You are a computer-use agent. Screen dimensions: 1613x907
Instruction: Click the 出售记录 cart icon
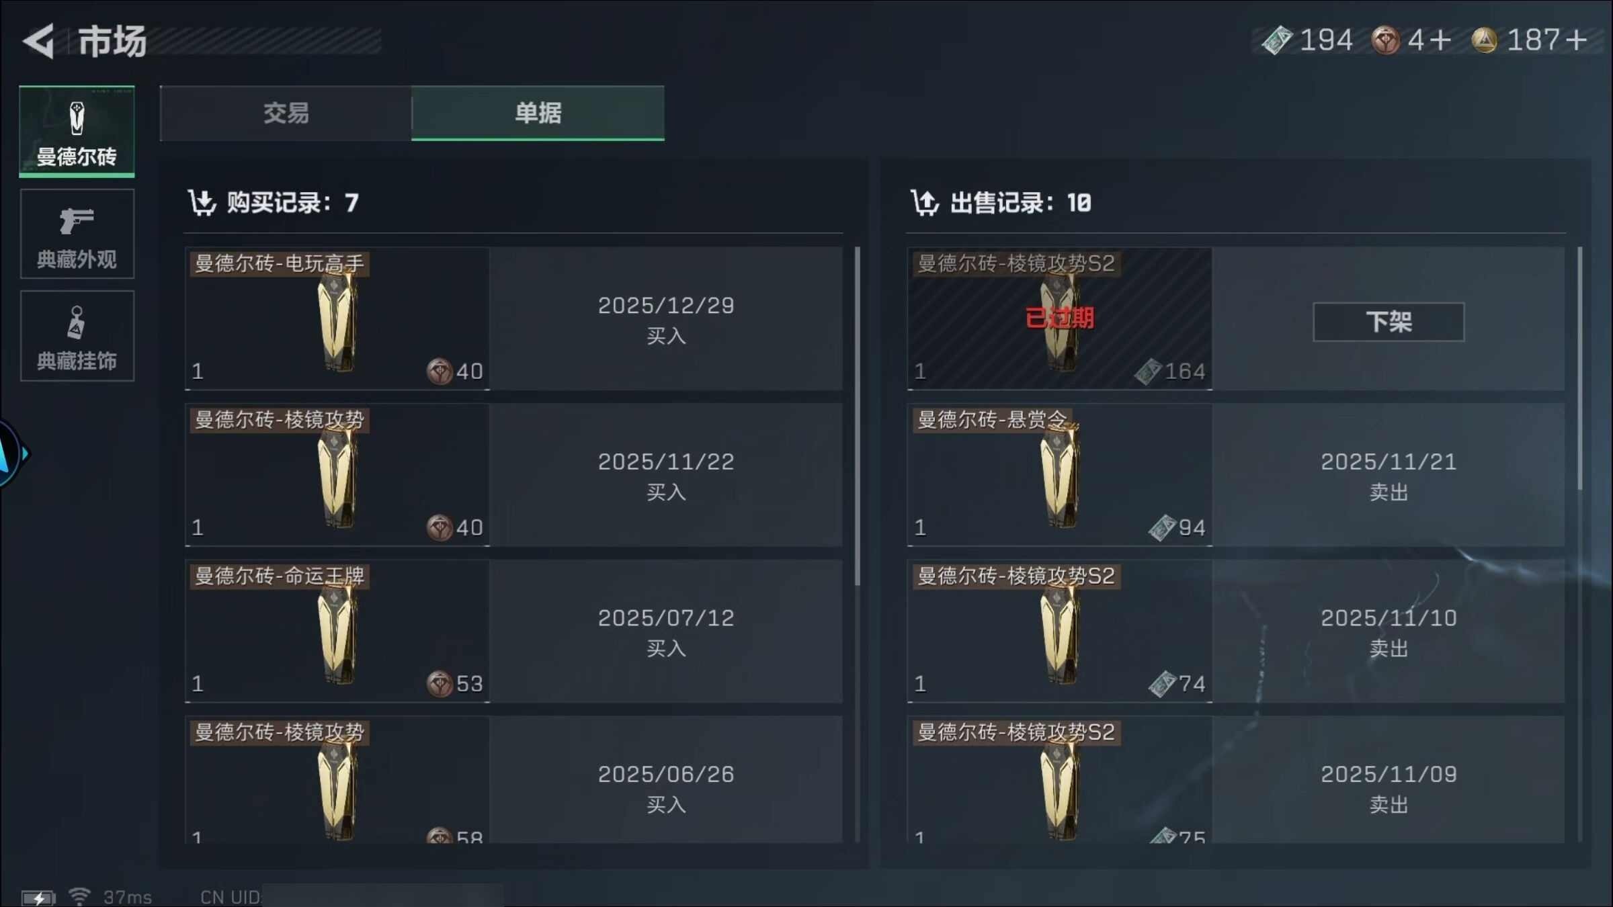pos(925,202)
